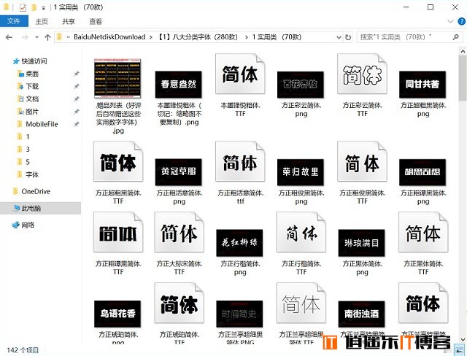This screenshot has width=467, height=356.
Task: Refresh the current folder view
Action: coord(348,37)
